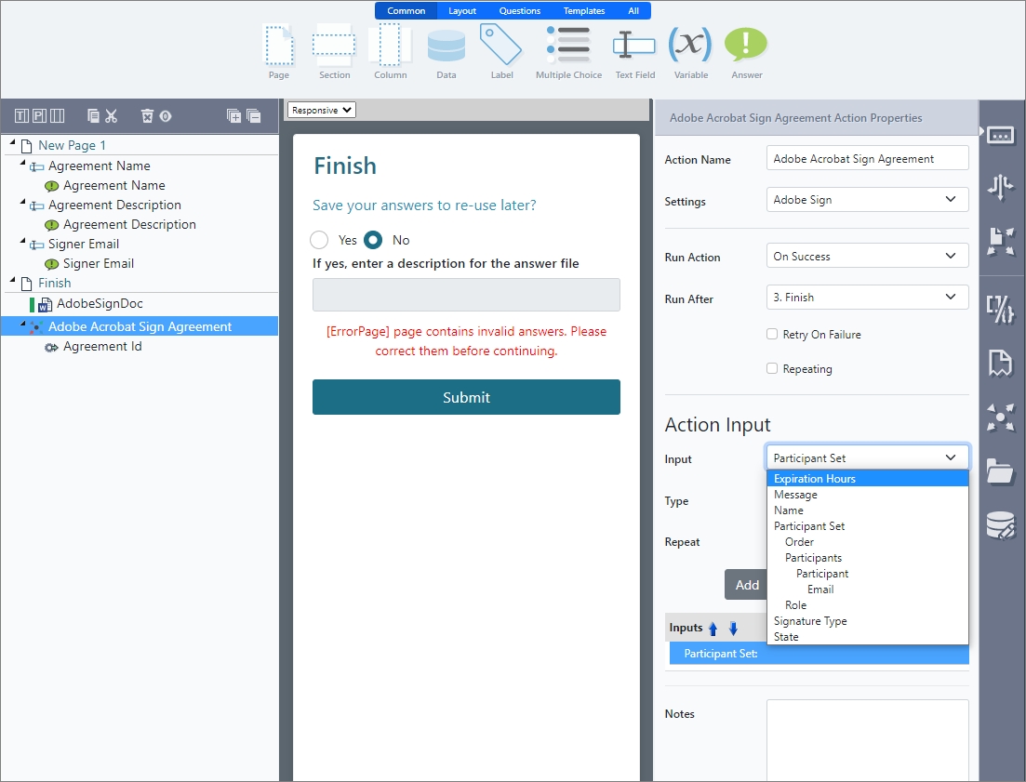Select the Column element icon

(390, 46)
